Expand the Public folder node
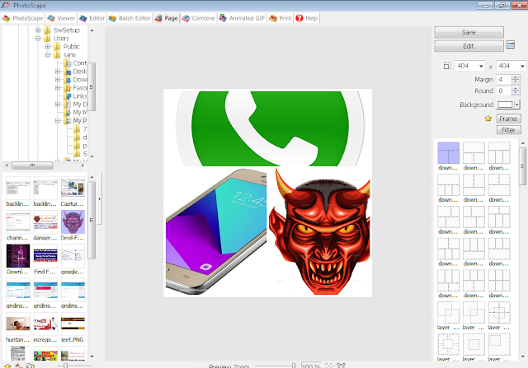Viewport: 528px width, 368px height. 48,46
